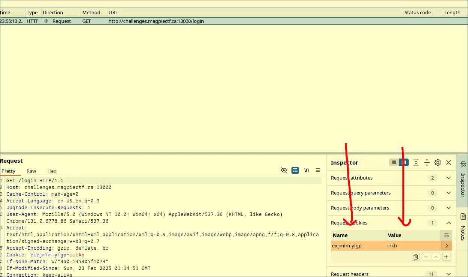Switch Inspector to stacked layout view

point(394,162)
